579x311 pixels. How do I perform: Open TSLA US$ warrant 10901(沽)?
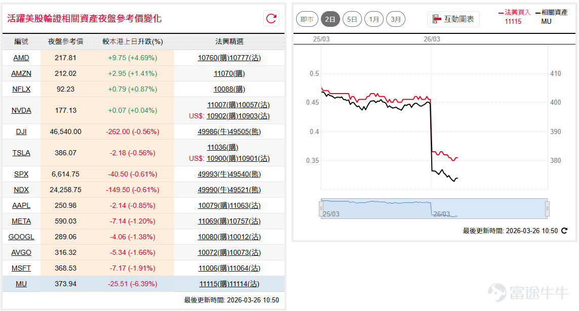pos(254,158)
